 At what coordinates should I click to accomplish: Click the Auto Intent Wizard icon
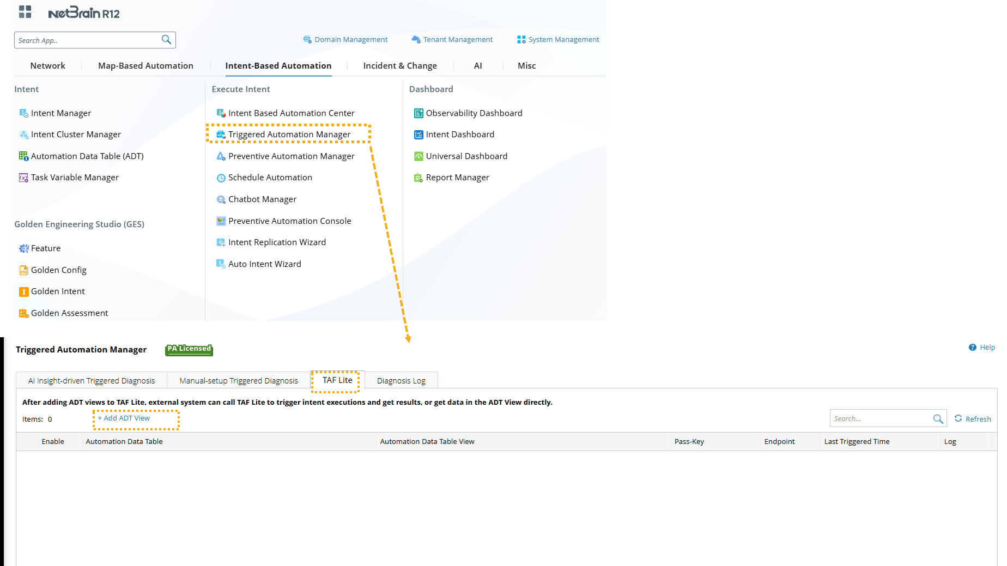coord(221,264)
